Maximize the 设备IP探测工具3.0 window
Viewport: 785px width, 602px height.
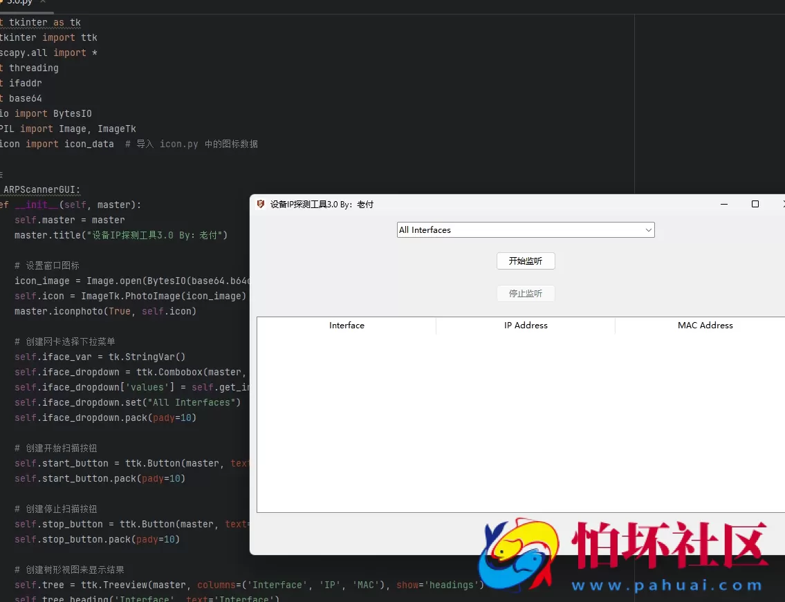point(755,204)
